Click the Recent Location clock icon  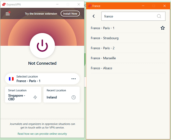[74, 97]
